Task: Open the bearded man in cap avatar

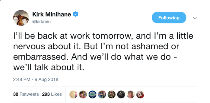Action: [x=83, y=94]
